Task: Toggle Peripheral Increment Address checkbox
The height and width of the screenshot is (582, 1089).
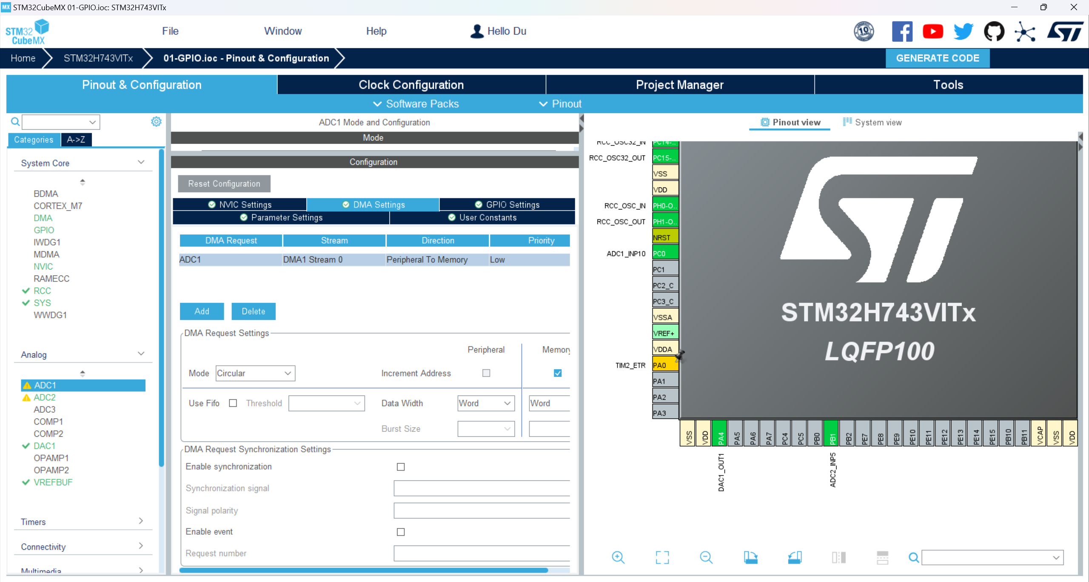Action: [x=486, y=373]
